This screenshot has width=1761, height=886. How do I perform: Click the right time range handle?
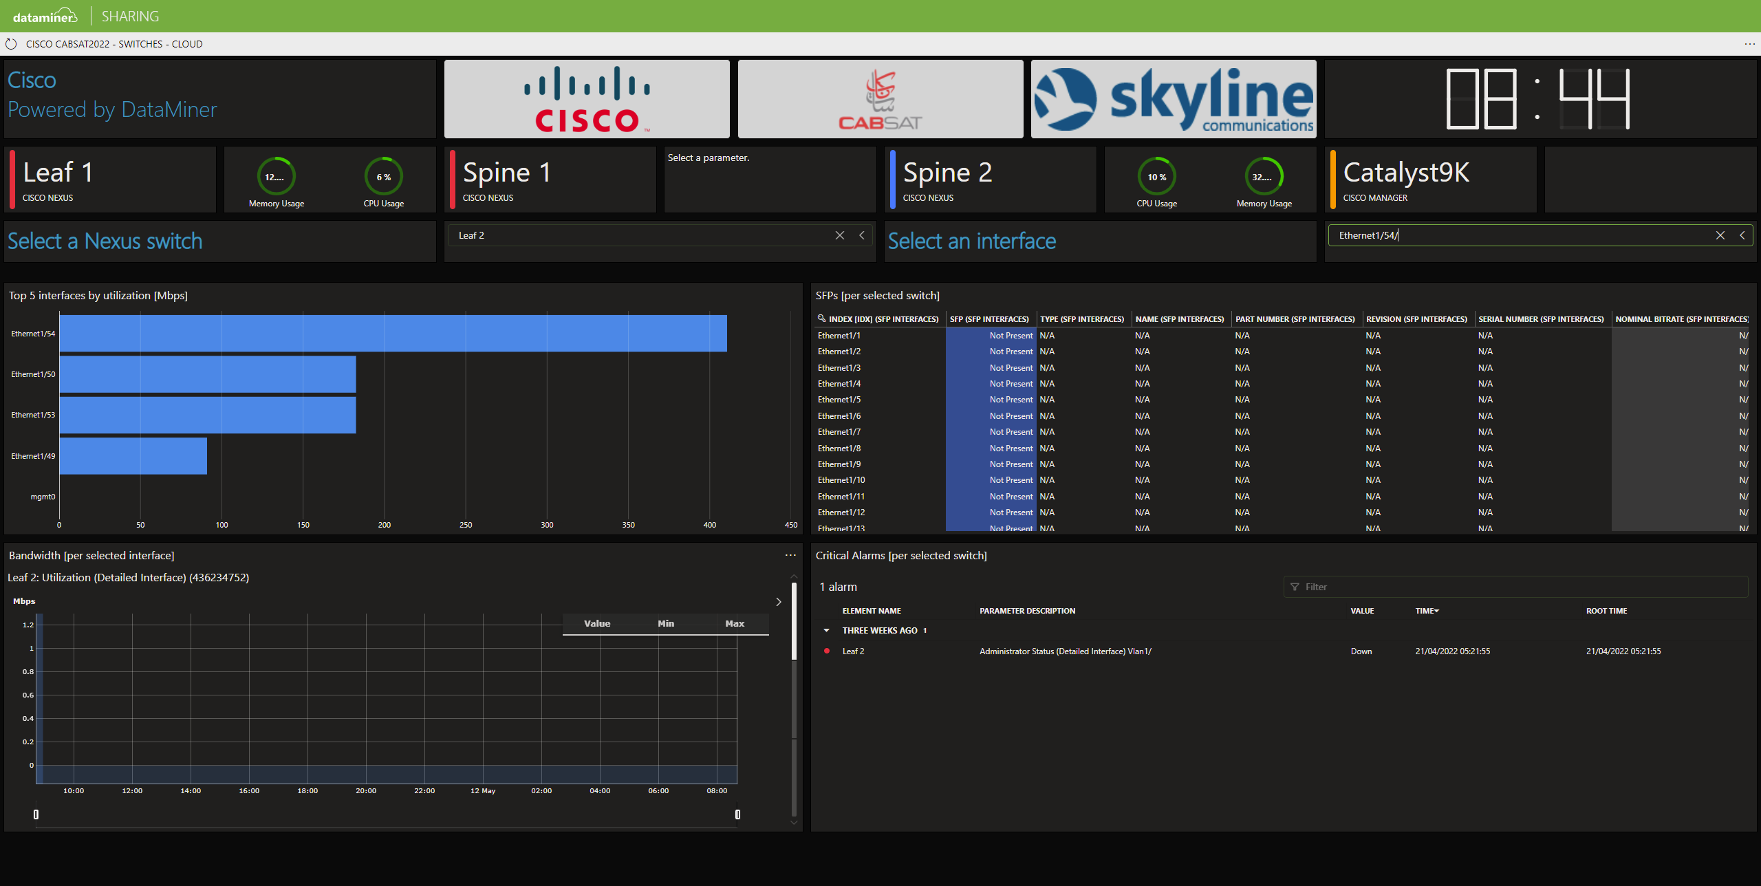coord(737,814)
